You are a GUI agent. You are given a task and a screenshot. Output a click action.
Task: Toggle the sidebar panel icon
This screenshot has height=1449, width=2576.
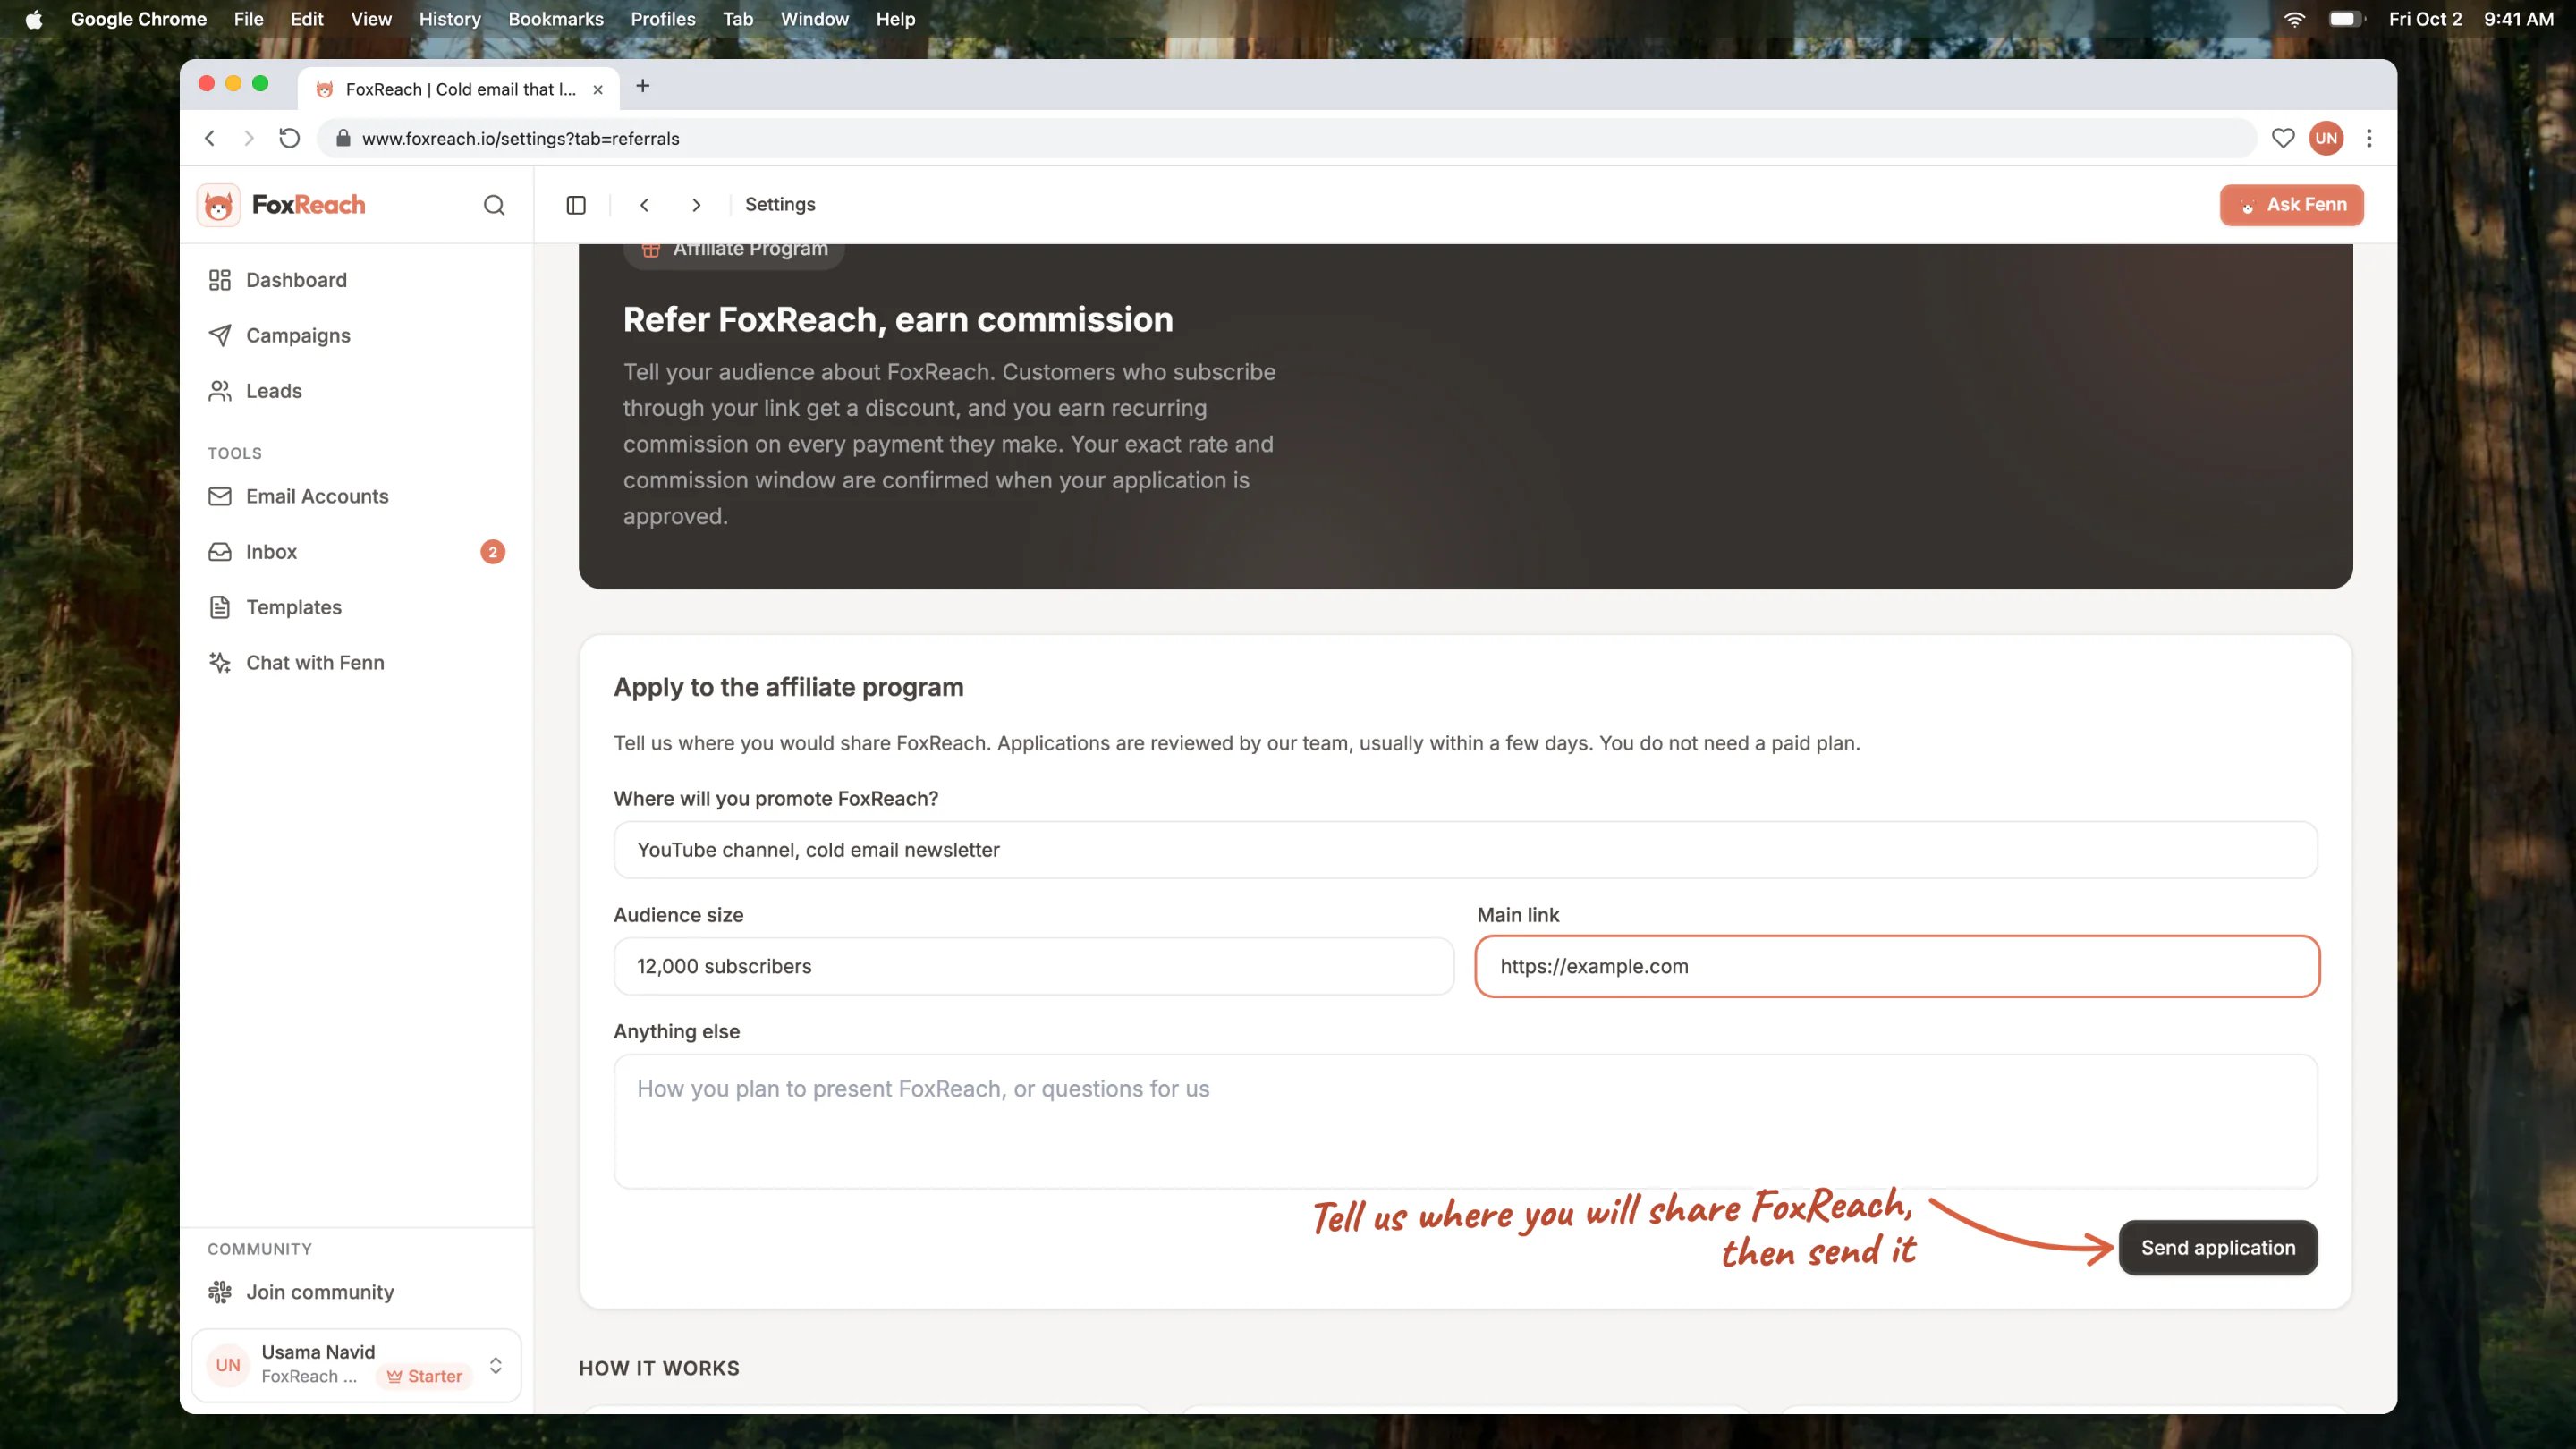(x=576, y=205)
